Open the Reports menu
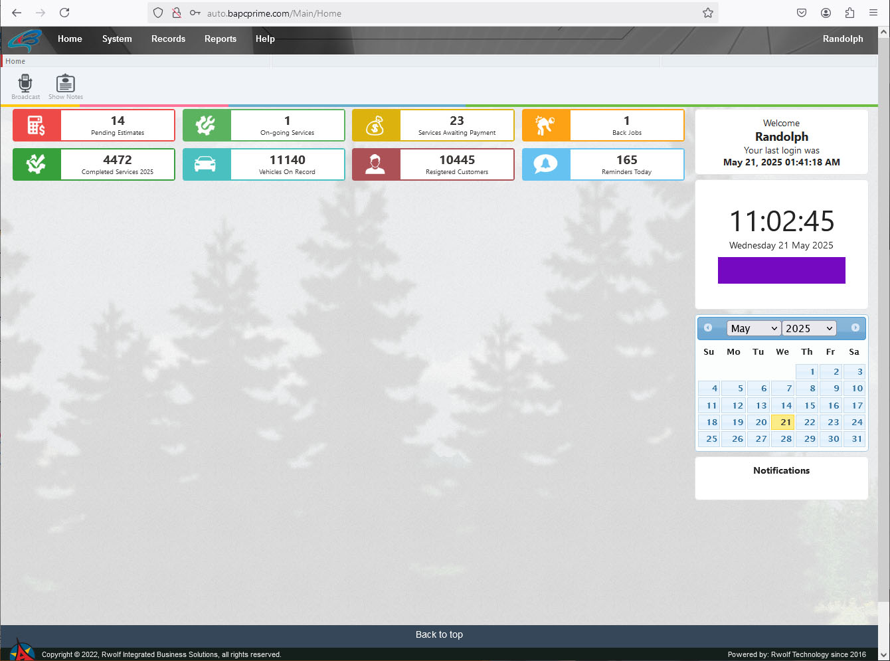The image size is (890, 661). (220, 39)
